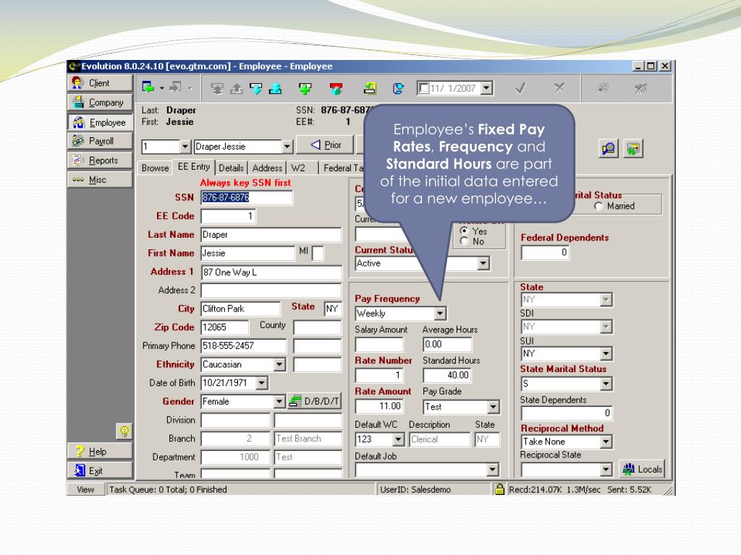
Task: Click the blue refresh-history toolbar icon
Action: pyautogui.click(x=399, y=88)
